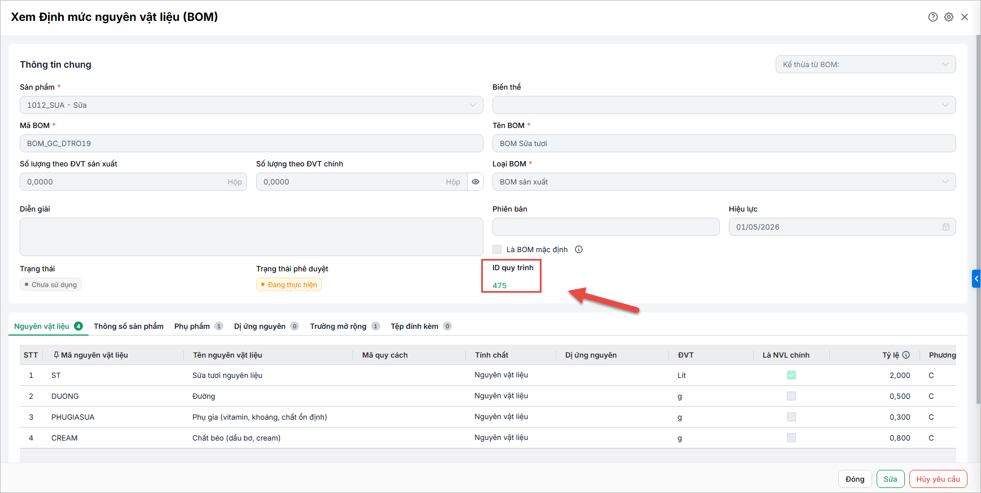The height and width of the screenshot is (493, 981).
Task: Click the Lít unit cell
Action: [x=681, y=375]
